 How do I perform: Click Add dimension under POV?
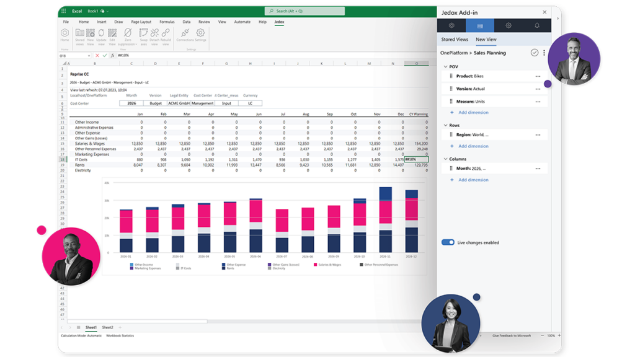tap(473, 112)
